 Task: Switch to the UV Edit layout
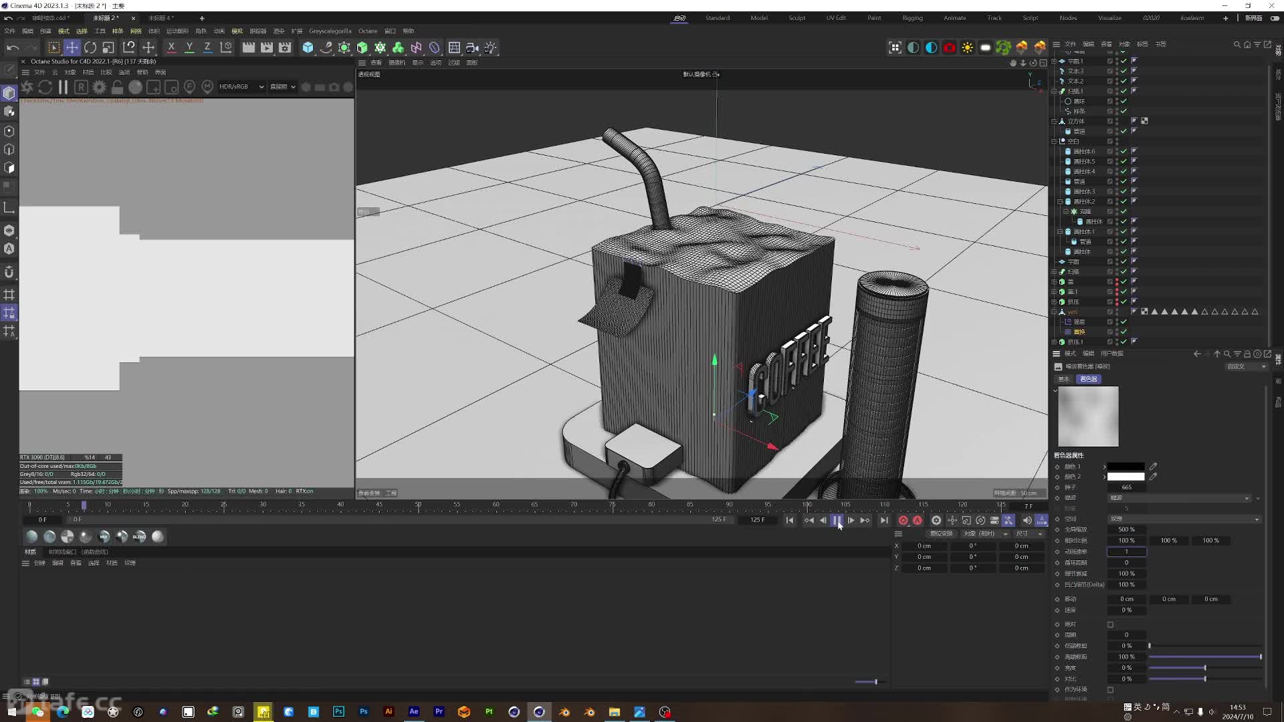point(836,18)
